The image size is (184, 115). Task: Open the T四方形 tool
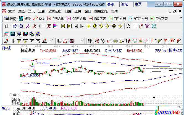click(117, 19)
